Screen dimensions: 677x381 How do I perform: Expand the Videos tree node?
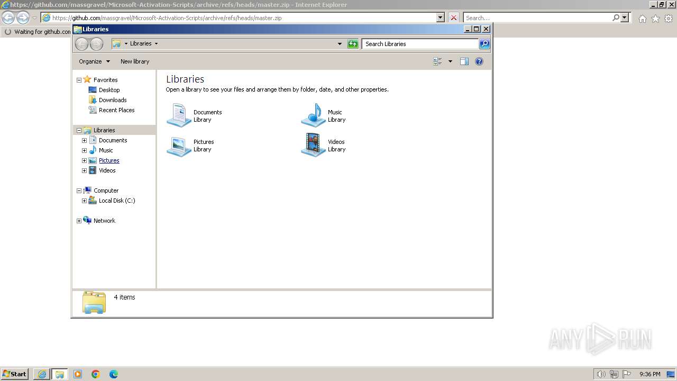[84, 171]
